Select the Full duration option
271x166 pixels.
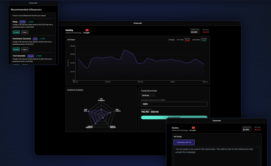coord(153,95)
